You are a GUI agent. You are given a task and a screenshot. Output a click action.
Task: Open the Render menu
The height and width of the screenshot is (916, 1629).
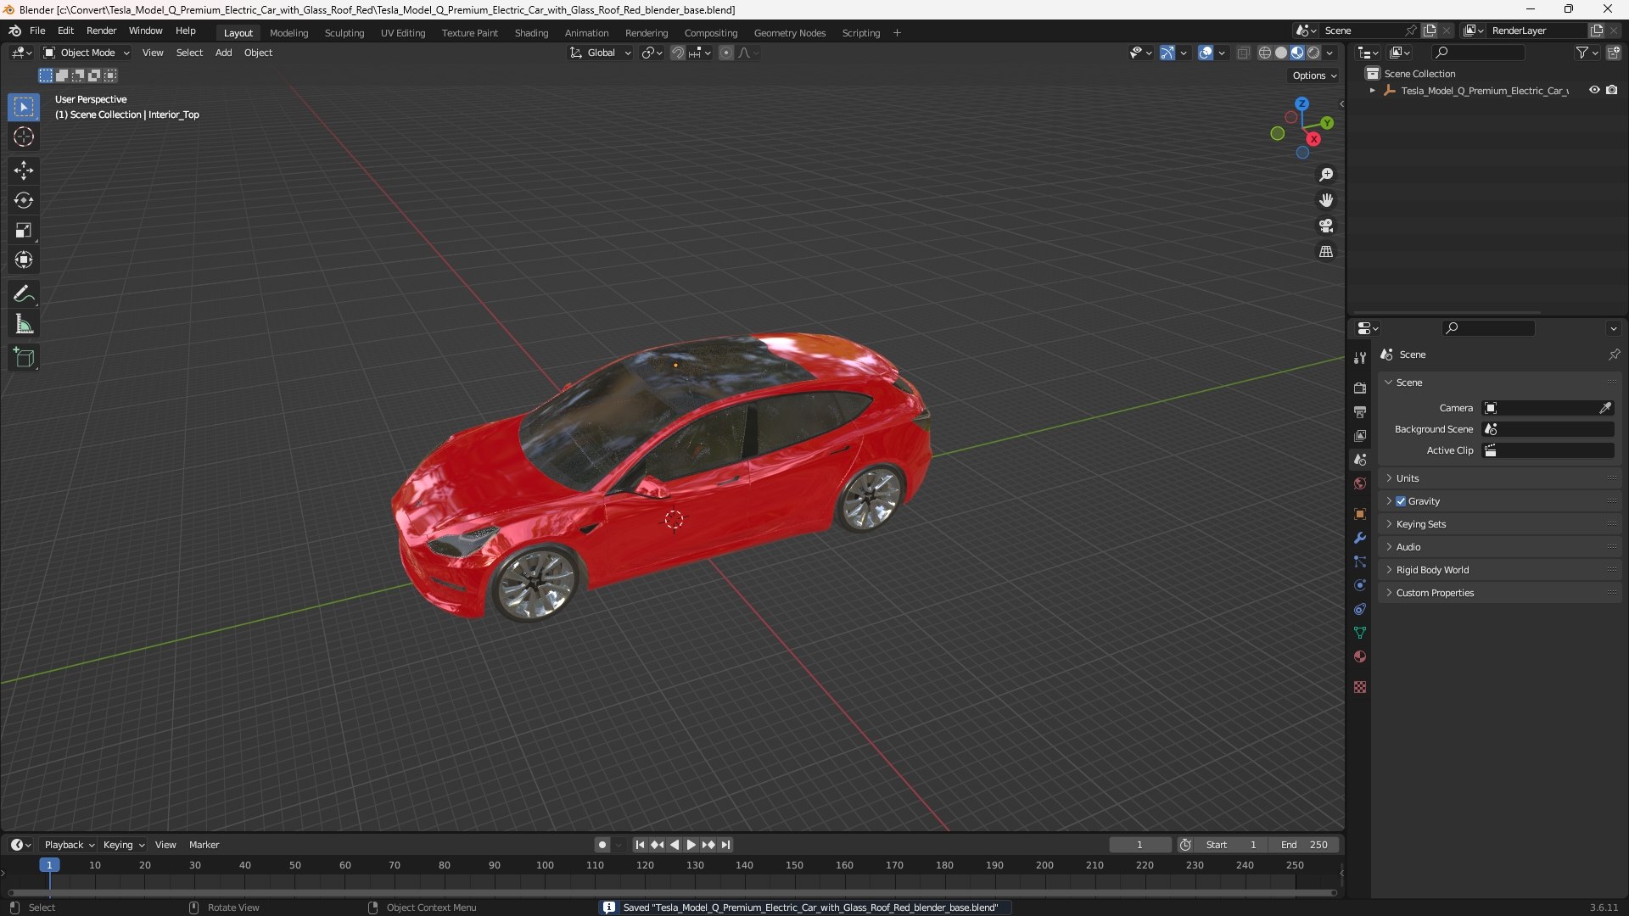point(101,31)
